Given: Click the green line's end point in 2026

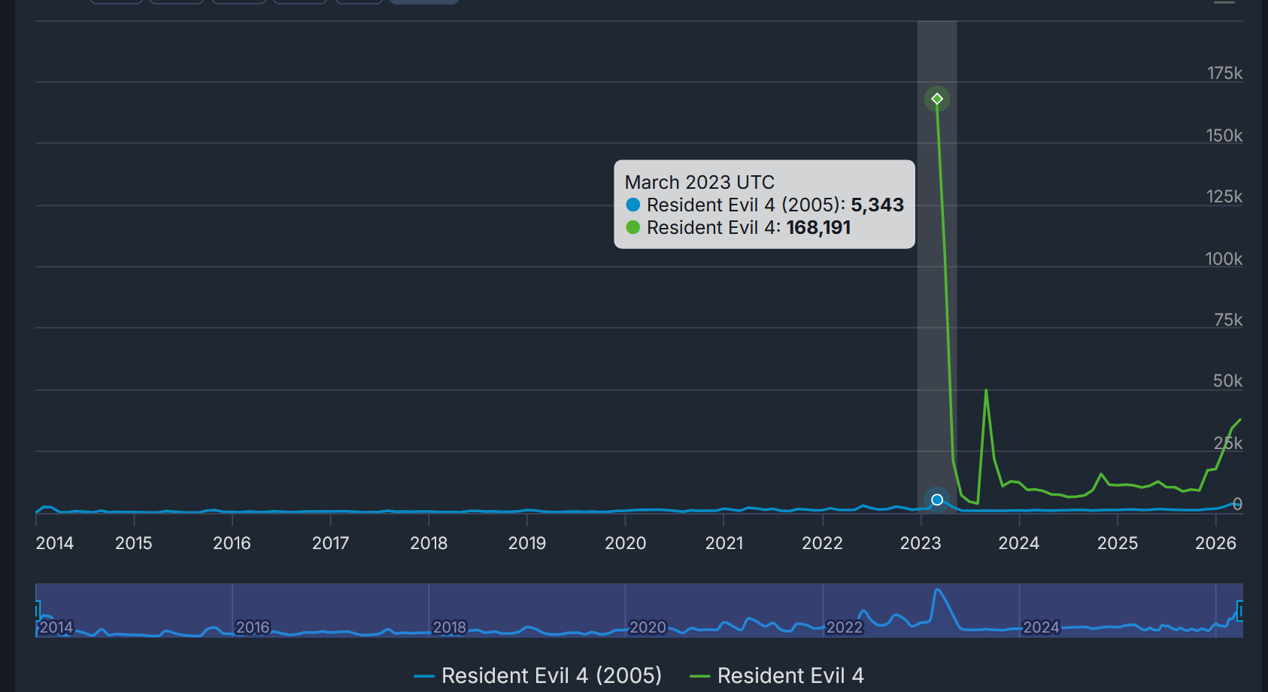Looking at the screenshot, I should tap(1239, 420).
